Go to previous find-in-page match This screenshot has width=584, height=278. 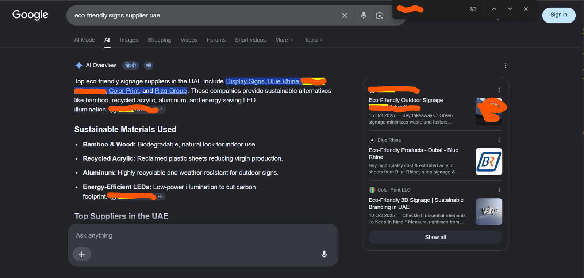click(494, 9)
